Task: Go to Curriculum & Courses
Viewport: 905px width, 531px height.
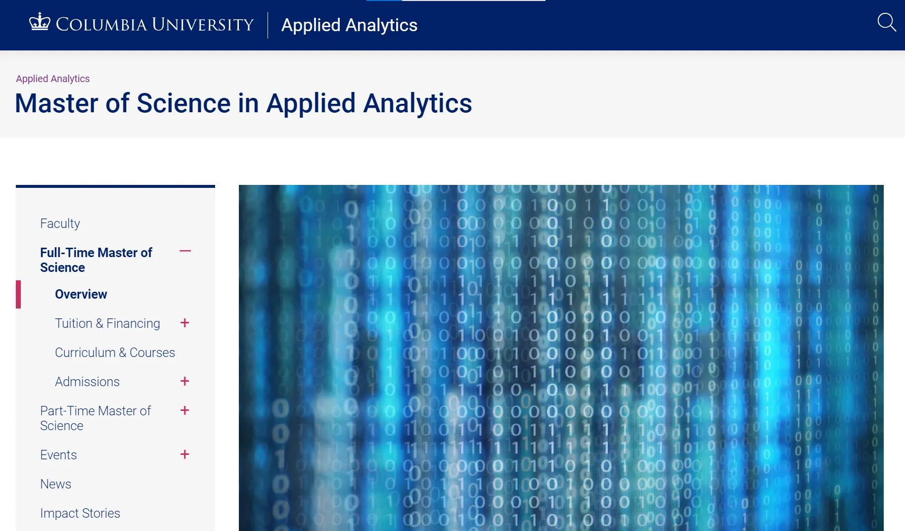Action: click(115, 353)
